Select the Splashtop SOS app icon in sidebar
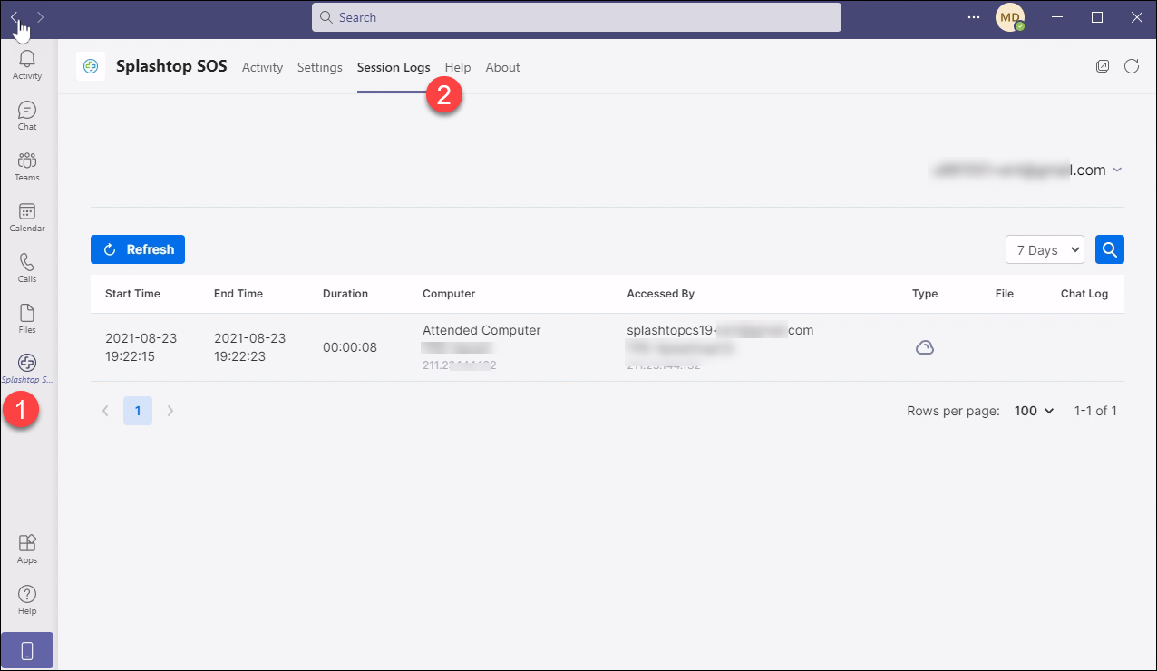The width and height of the screenshot is (1157, 671). coord(27,369)
